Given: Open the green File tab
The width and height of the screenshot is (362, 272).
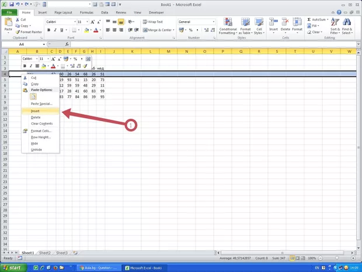Looking at the screenshot, I should 9,12.
